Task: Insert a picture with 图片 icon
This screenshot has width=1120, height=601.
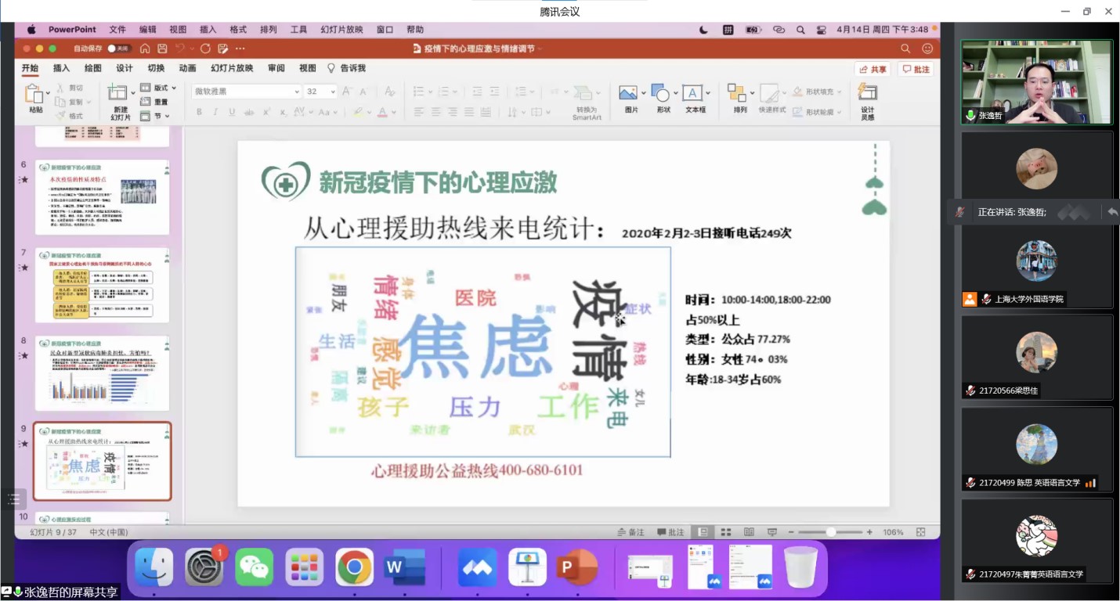Action: coord(628,94)
